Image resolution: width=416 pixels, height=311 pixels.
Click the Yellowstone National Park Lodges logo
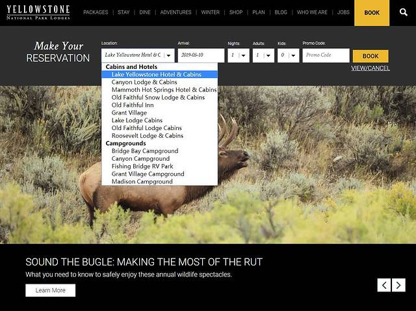tap(38, 12)
